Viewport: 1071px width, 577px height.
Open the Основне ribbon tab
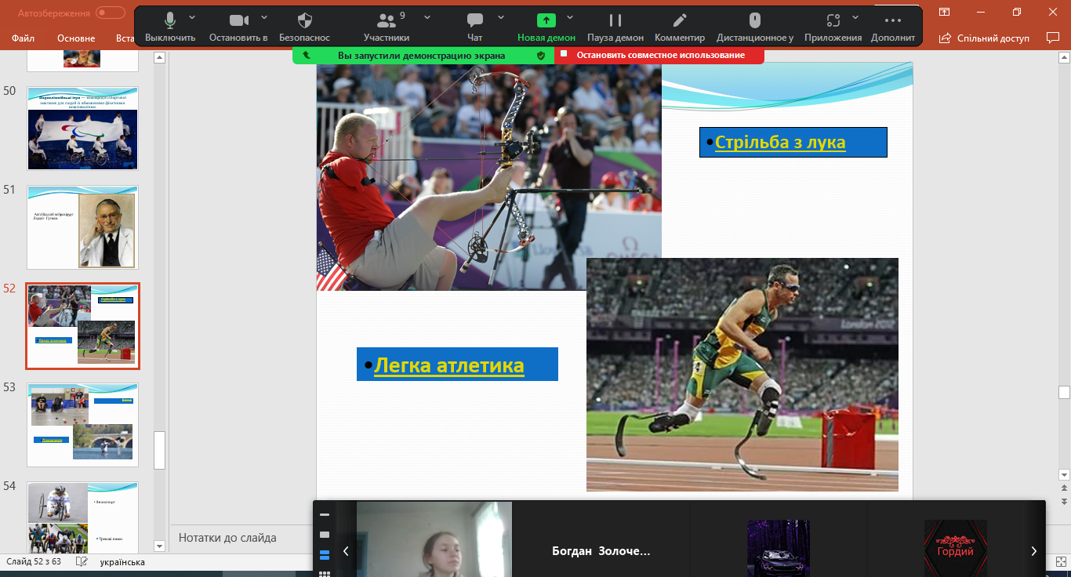click(x=76, y=38)
